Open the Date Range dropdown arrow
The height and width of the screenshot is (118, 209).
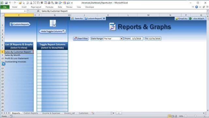121,39
